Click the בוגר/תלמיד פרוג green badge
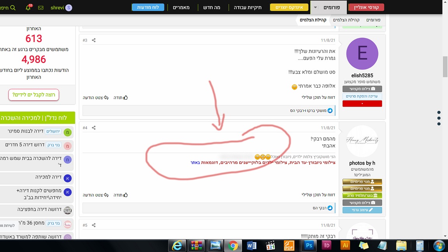 (362, 196)
